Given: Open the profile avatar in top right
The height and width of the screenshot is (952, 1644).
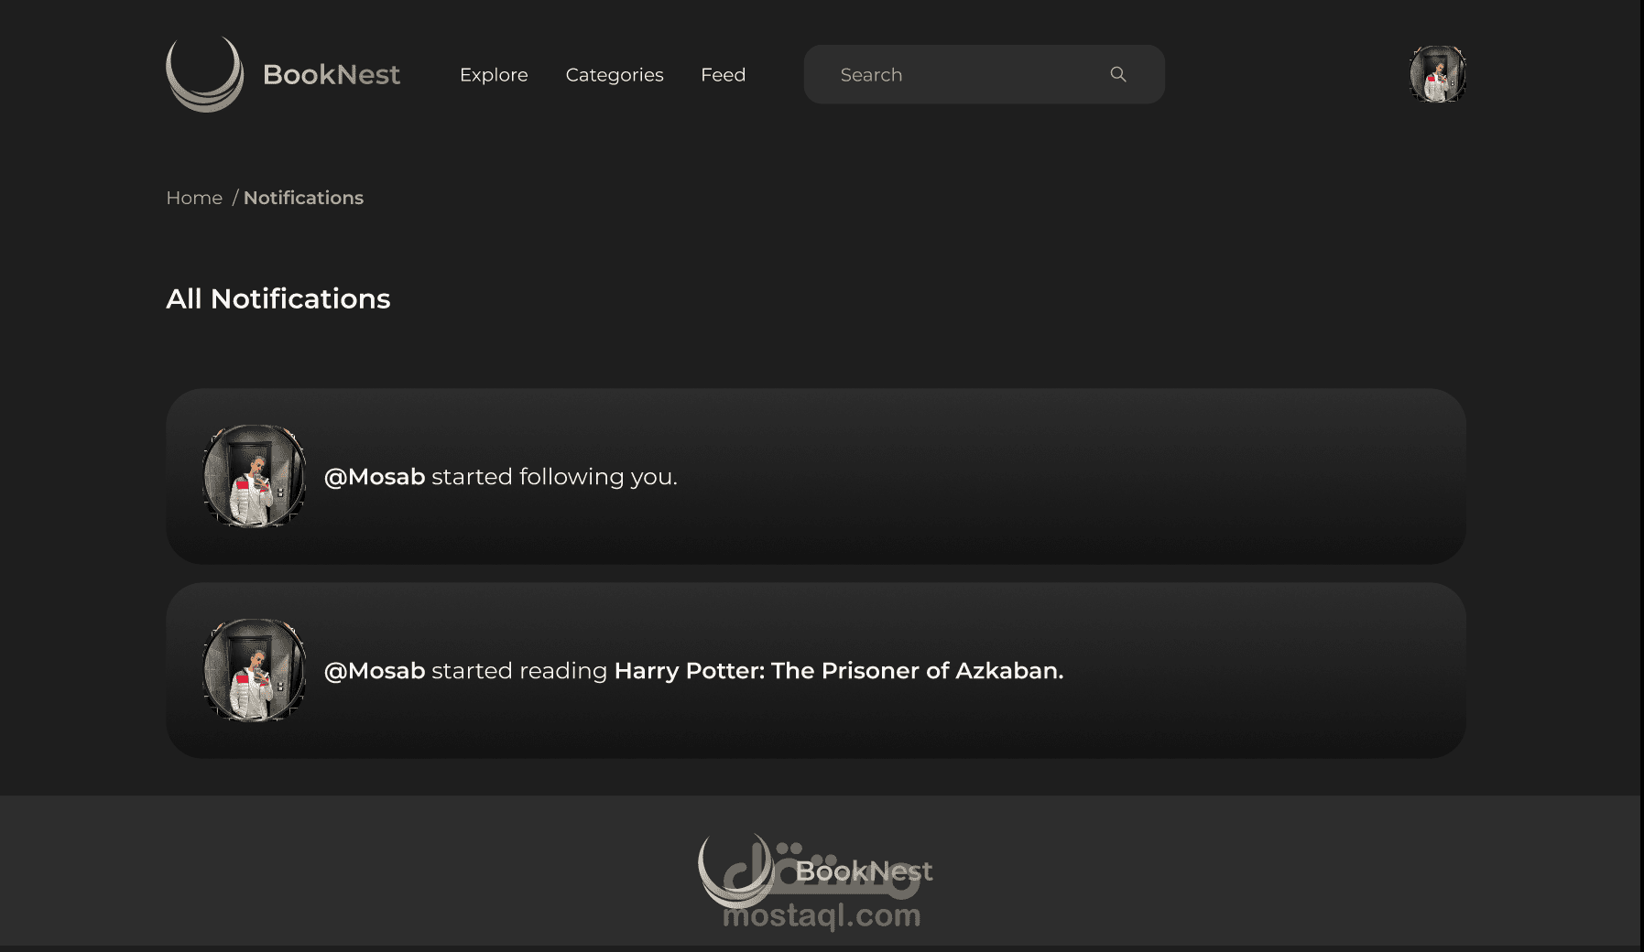Looking at the screenshot, I should [1437, 74].
